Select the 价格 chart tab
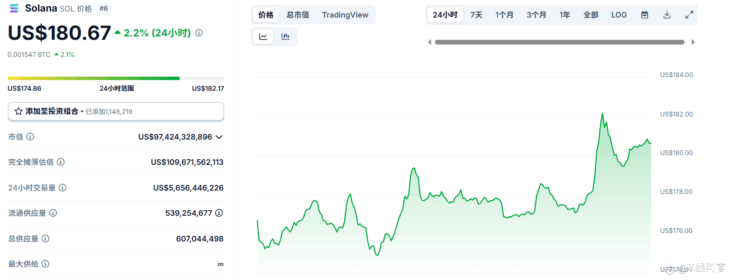 click(x=266, y=15)
